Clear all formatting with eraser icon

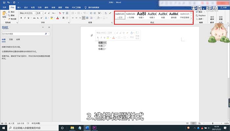(60, 13)
